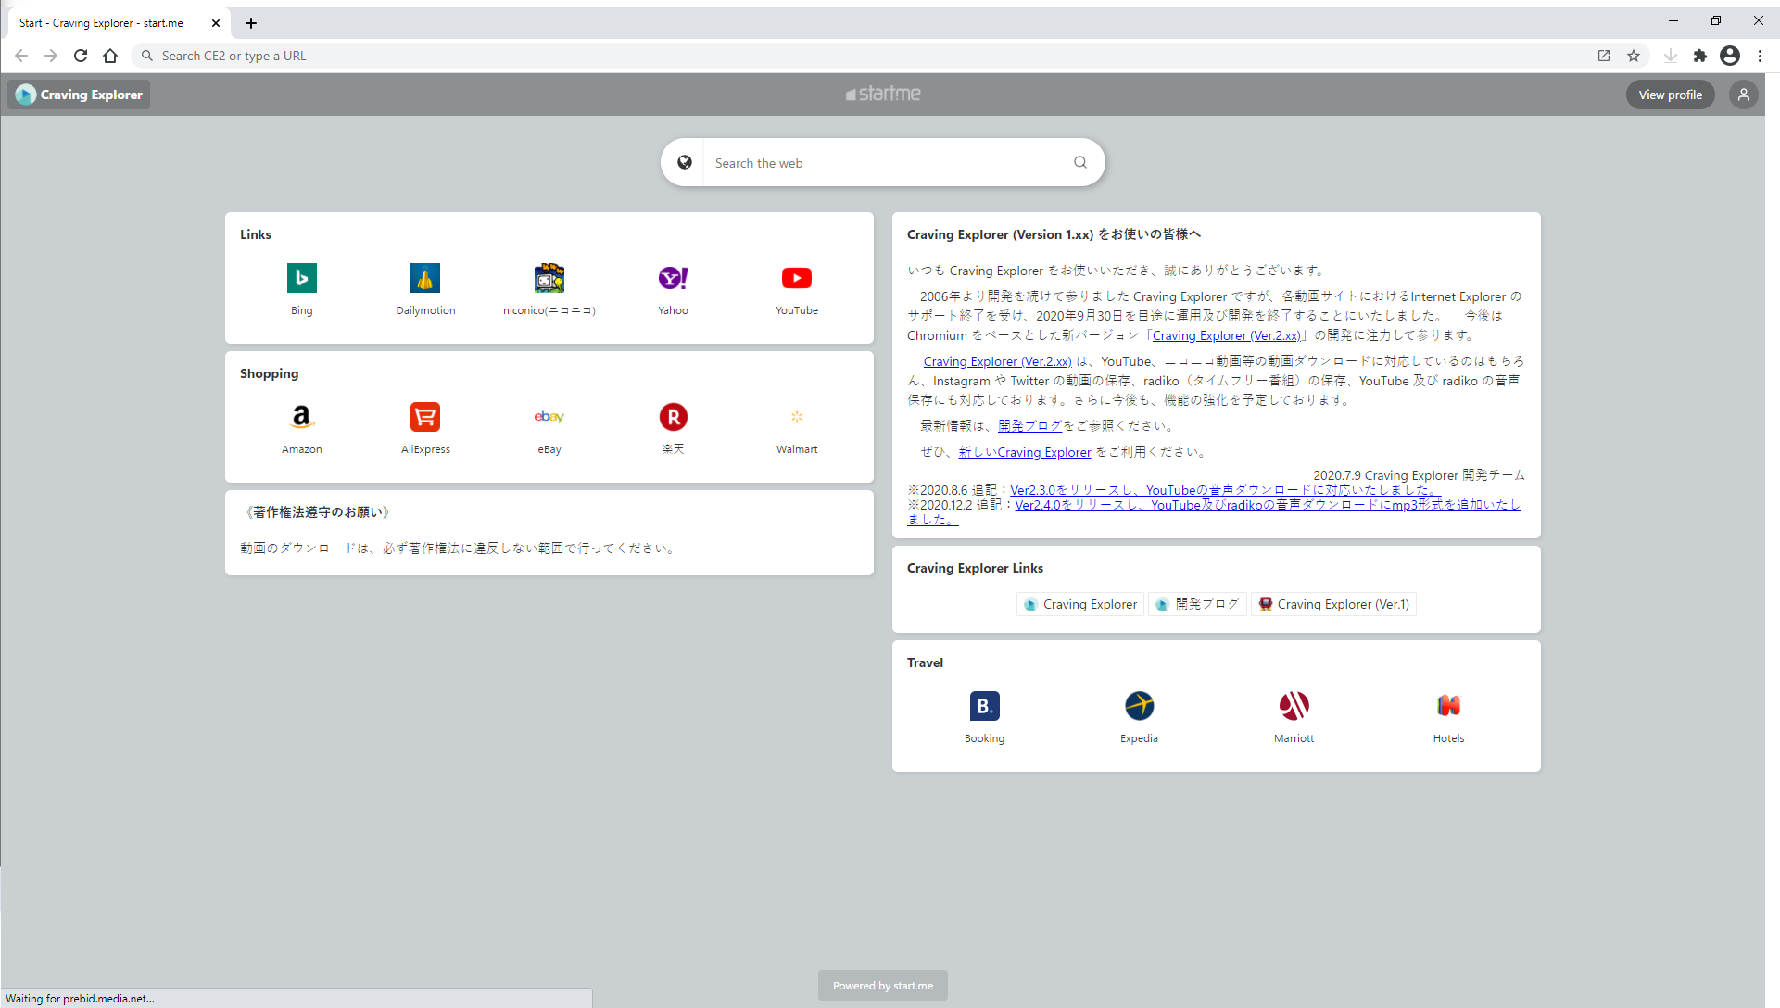This screenshot has height=1008, width=1780.
Task: Click the Craving Explorer Links widget title
Action: 976,568
